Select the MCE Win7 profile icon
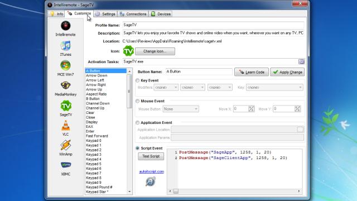 point(66,66)
